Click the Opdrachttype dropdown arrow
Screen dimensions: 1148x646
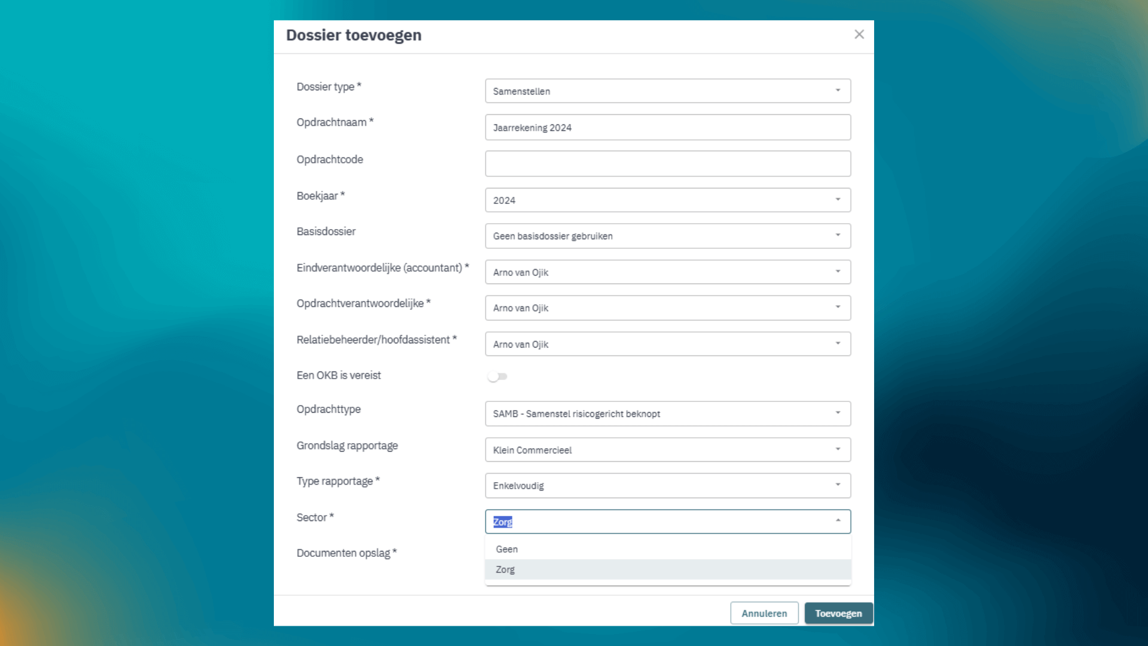click(x=838, y=413)
